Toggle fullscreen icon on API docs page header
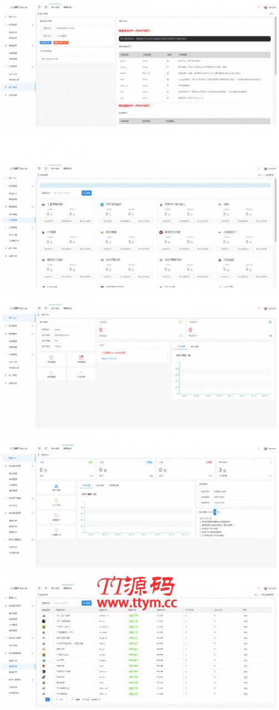The width and height of the screenshot is (279, 710). tap(258, 7)
